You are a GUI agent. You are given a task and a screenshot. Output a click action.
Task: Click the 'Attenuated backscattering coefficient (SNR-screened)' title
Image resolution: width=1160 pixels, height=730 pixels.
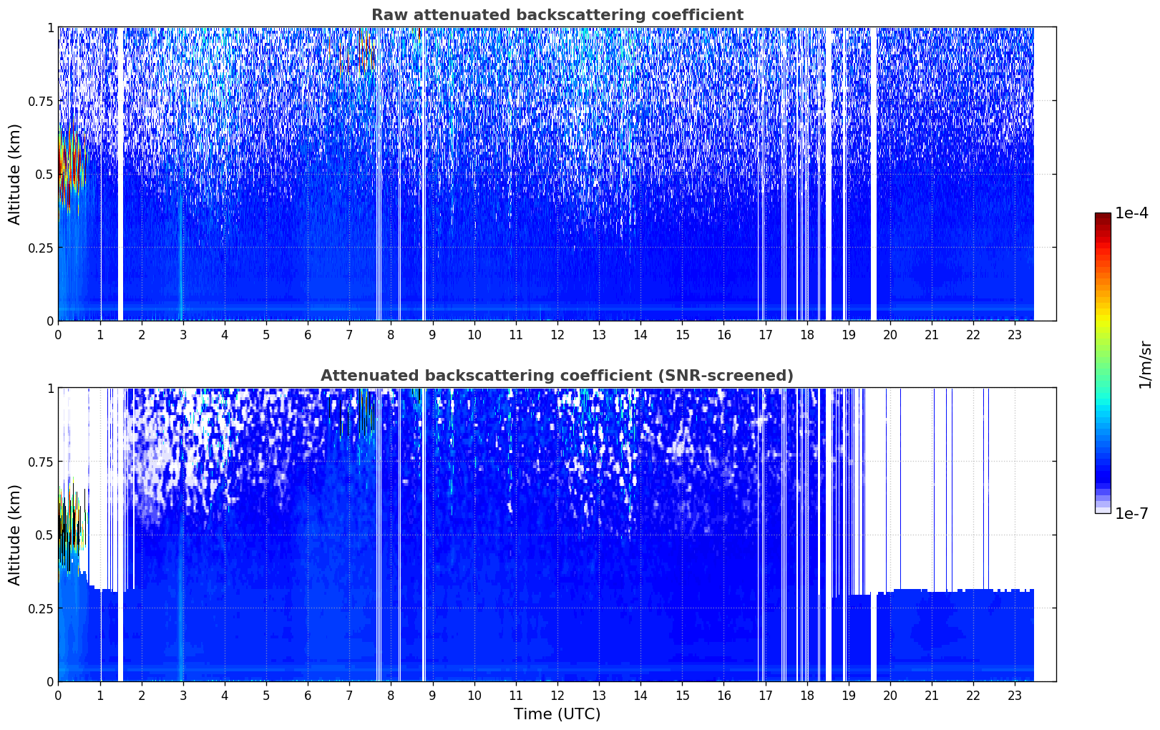[x=557, y=376]
